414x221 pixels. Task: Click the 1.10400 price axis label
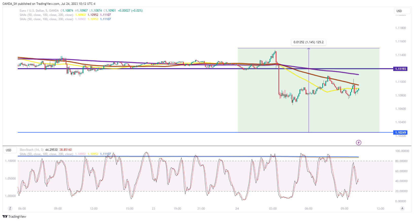pyautogui.click(x=401, y=122)
